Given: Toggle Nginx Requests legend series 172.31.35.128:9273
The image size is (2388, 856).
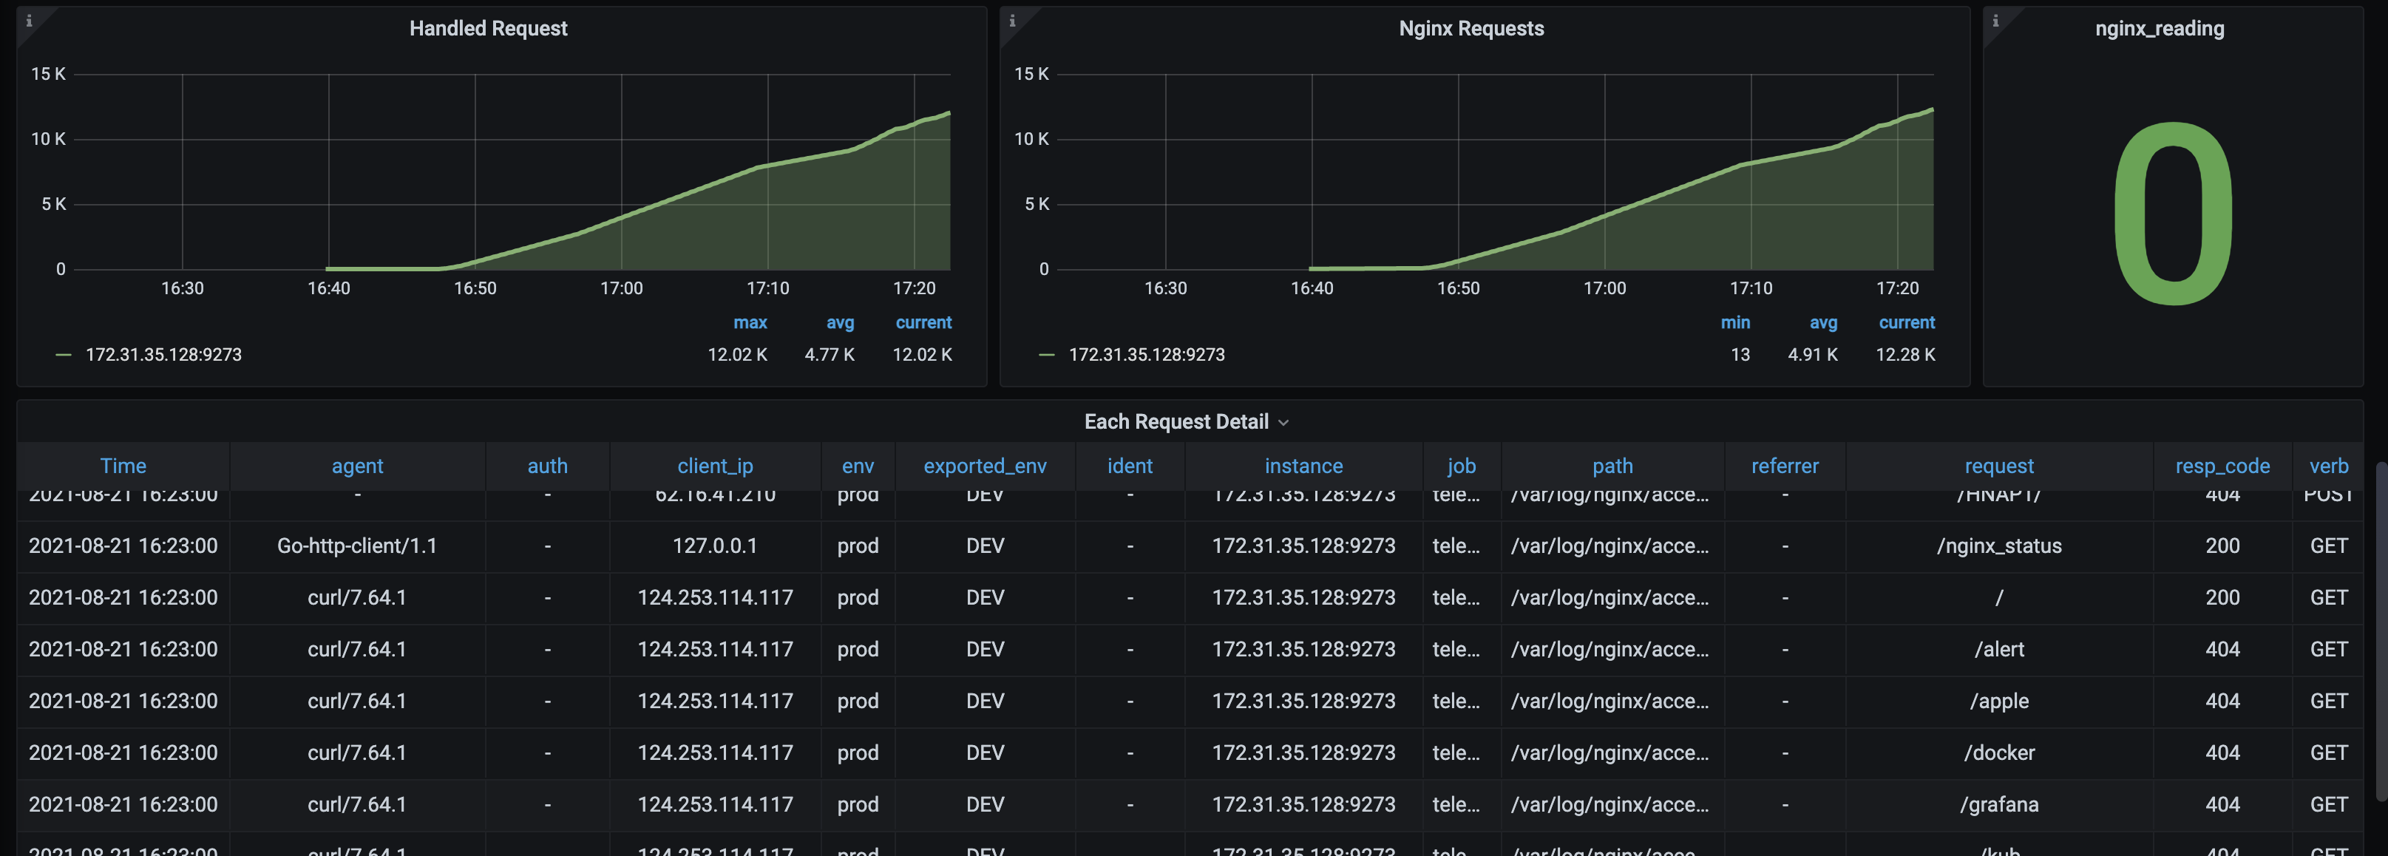Looking at the screenshot, I should click(x=1146, y=355).
